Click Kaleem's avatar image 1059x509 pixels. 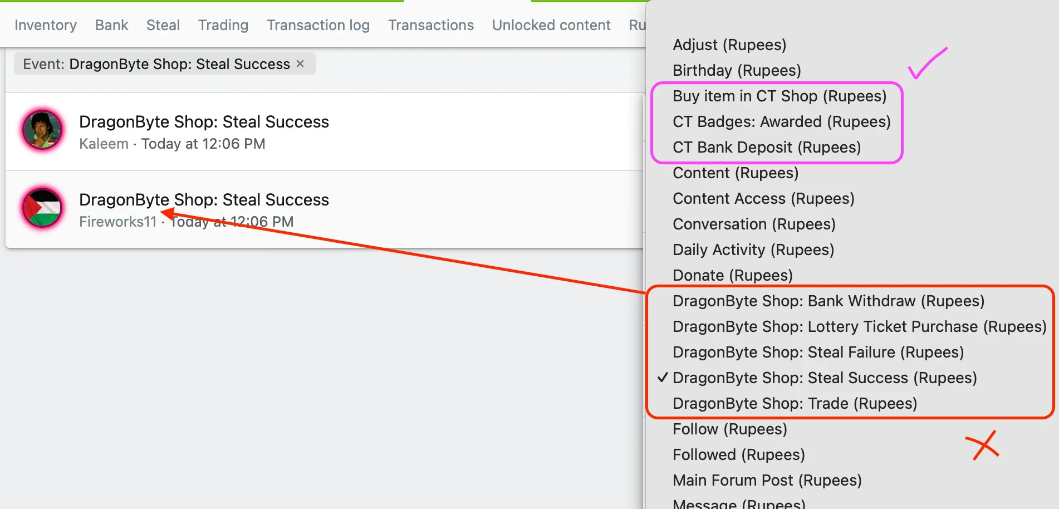pyautogui.click(x=42, y=130)
